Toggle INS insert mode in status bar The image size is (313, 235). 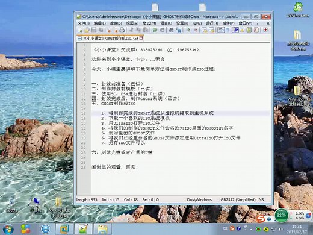(261, 199)
